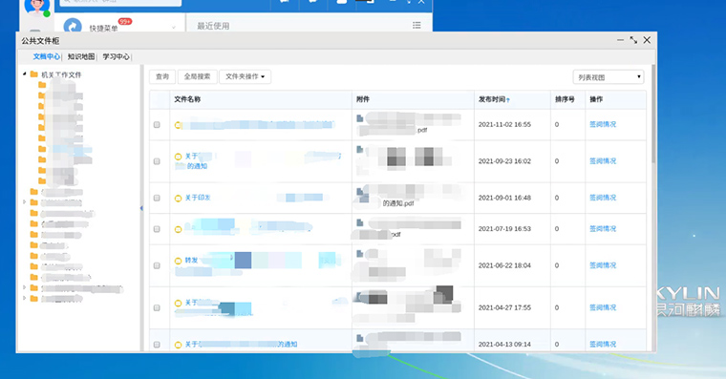Open 签阅情况 for 2021-09-23 row
The height and width of the screenshot is (379, 726).
pos(603,161)
